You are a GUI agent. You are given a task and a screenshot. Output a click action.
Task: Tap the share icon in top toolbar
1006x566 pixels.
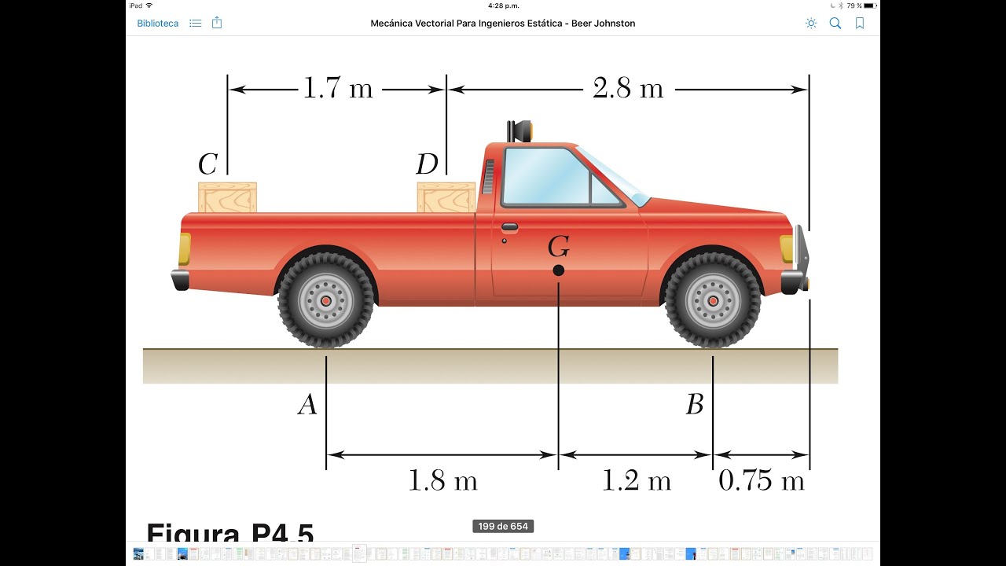pos(217,23)
